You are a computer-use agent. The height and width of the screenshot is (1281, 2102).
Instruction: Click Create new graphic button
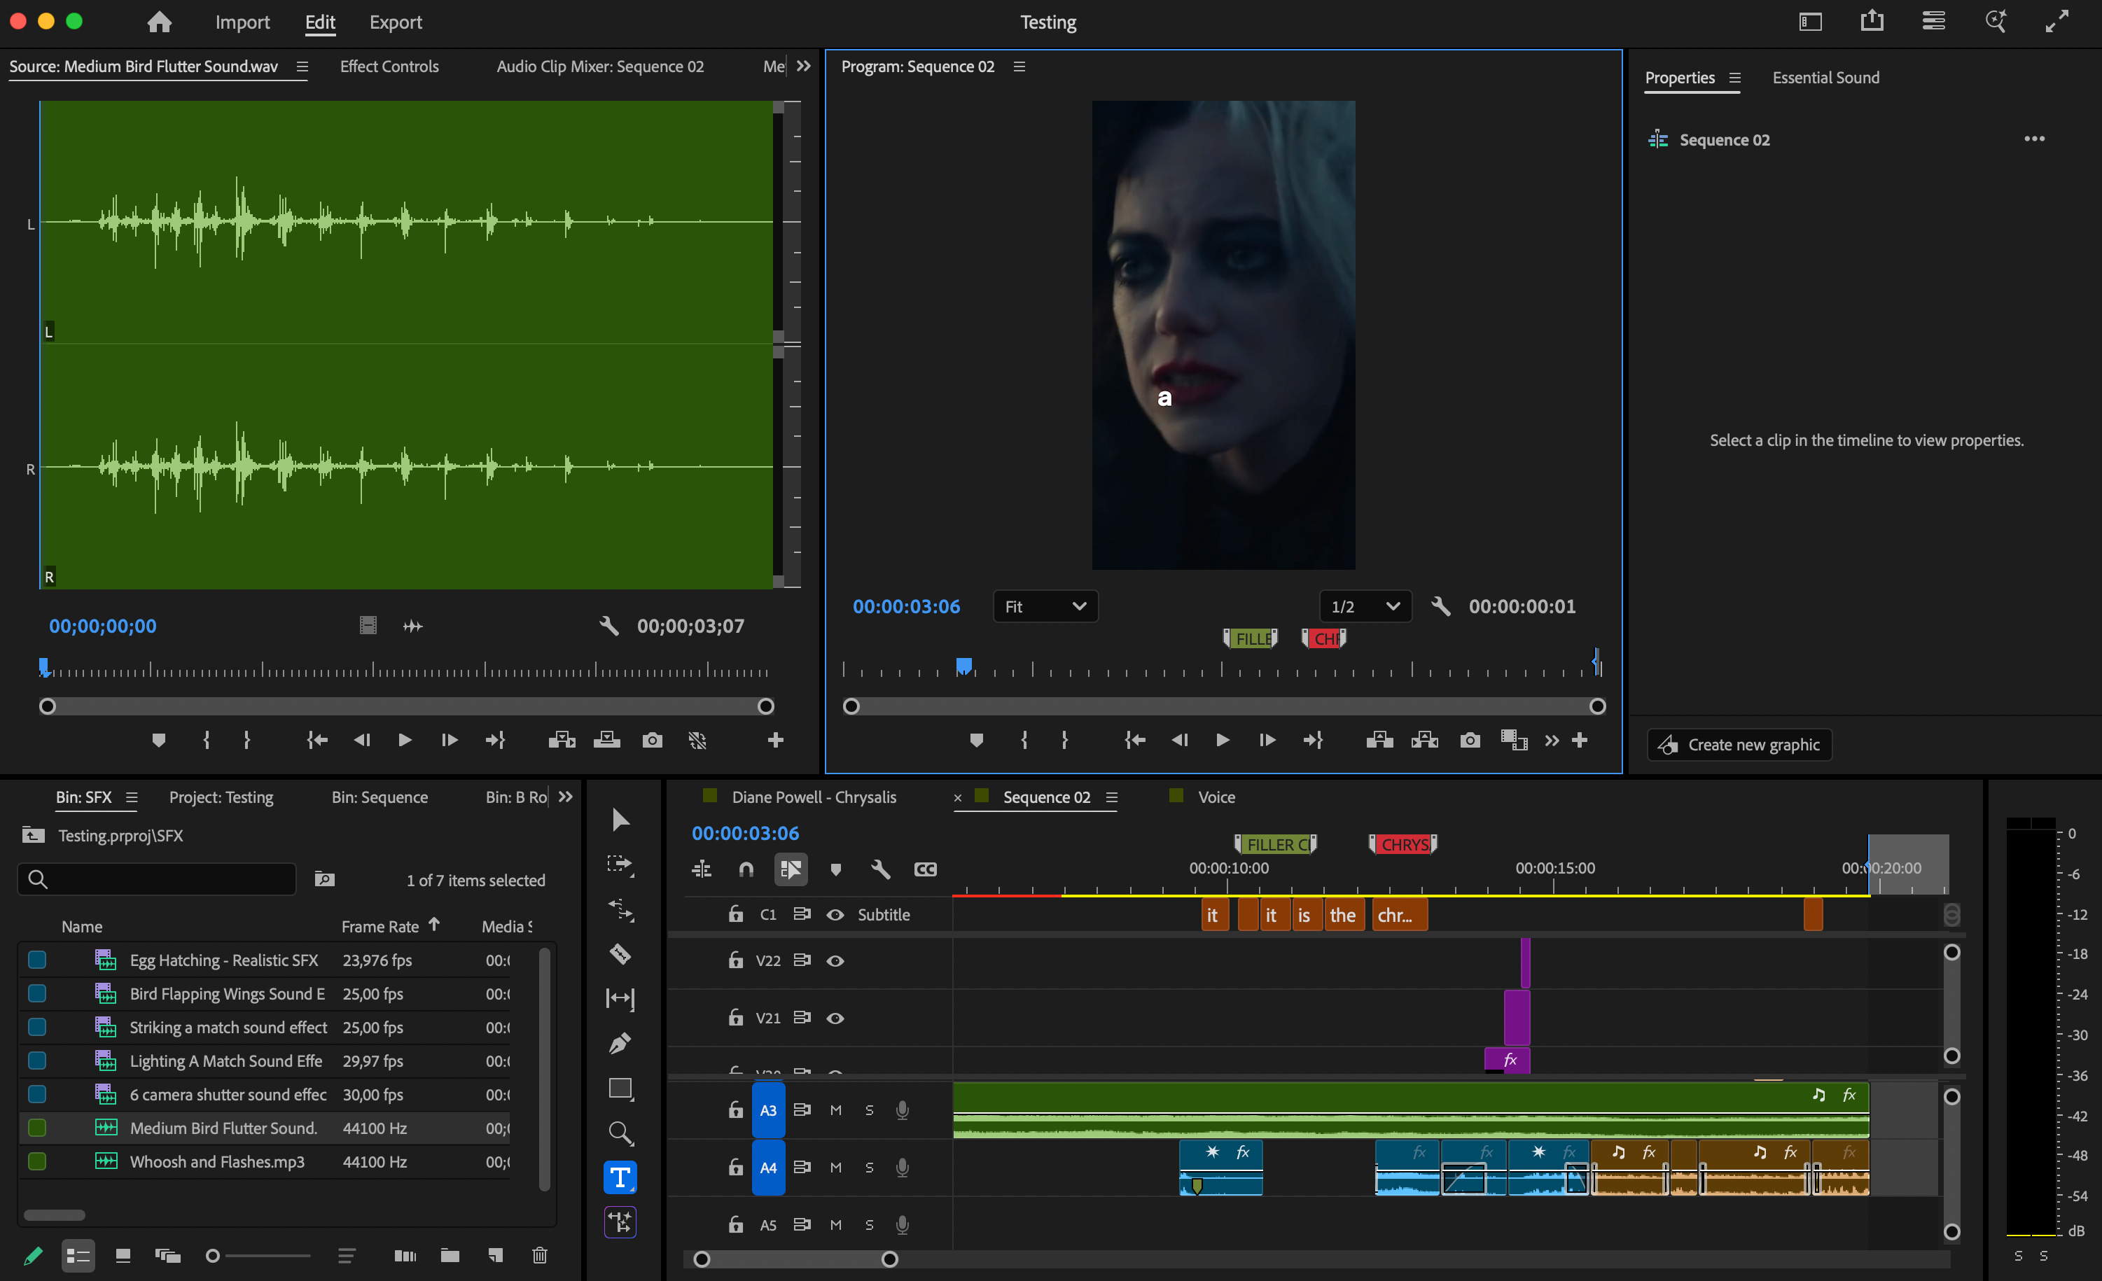pos(1739,745)
